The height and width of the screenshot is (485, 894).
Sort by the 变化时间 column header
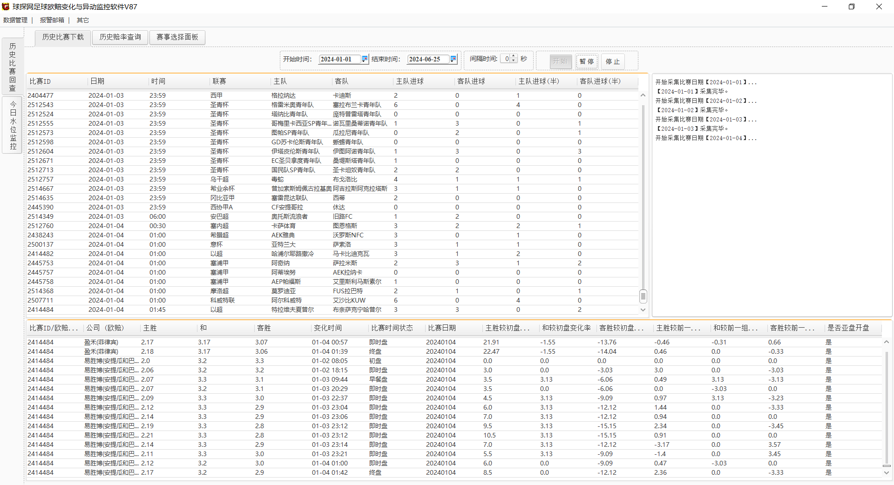pos(340,328)
